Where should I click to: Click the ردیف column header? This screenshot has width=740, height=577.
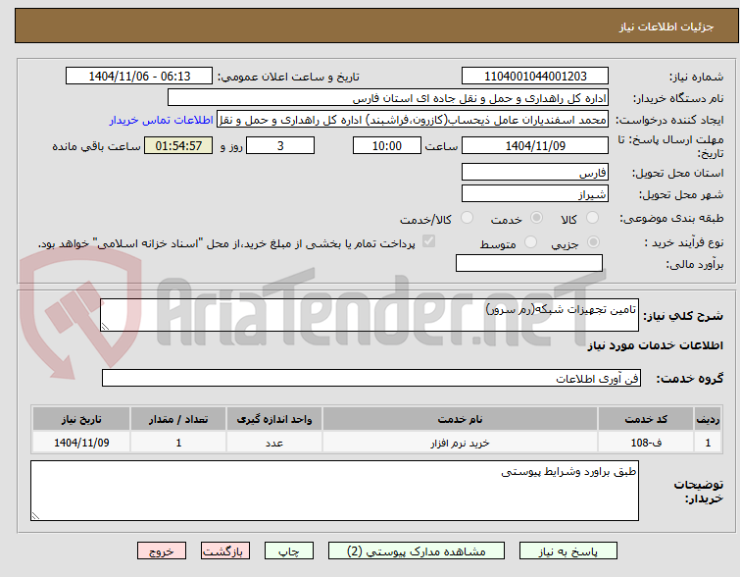click(x=708, y=419)
